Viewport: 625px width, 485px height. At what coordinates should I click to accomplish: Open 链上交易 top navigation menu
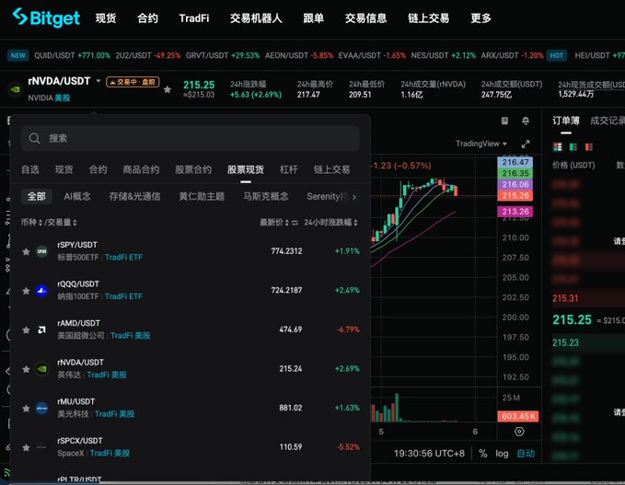coord(429,18)
